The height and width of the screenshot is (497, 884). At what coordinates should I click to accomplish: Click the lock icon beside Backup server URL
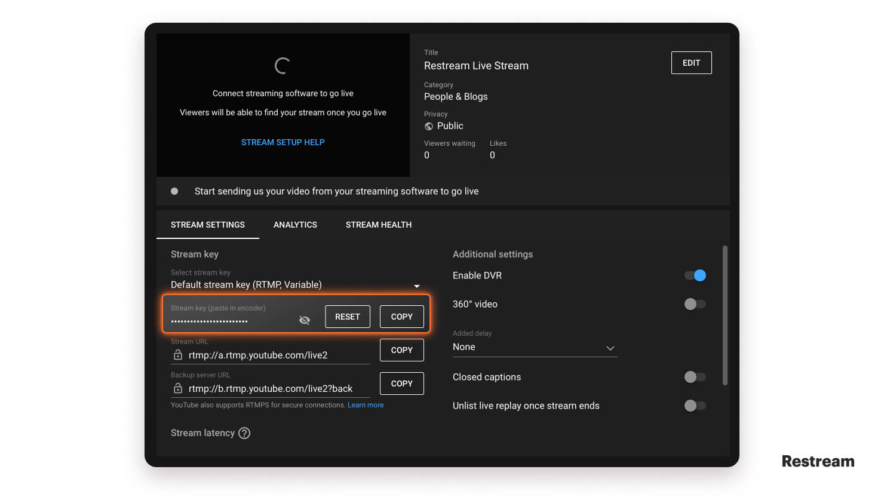(177, 388)
